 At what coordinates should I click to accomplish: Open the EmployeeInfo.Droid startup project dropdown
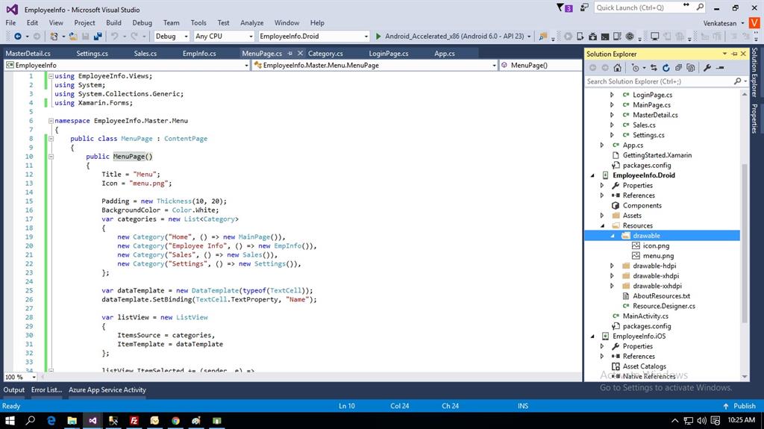(314, 37)
